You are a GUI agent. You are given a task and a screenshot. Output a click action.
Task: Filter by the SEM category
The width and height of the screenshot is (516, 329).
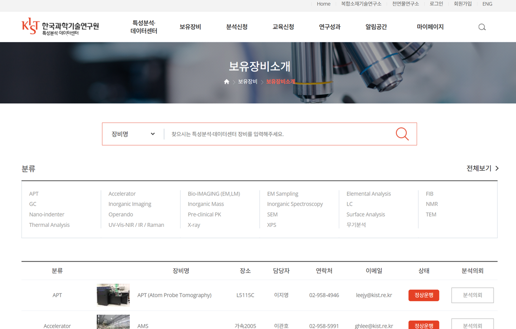(272, 214)
